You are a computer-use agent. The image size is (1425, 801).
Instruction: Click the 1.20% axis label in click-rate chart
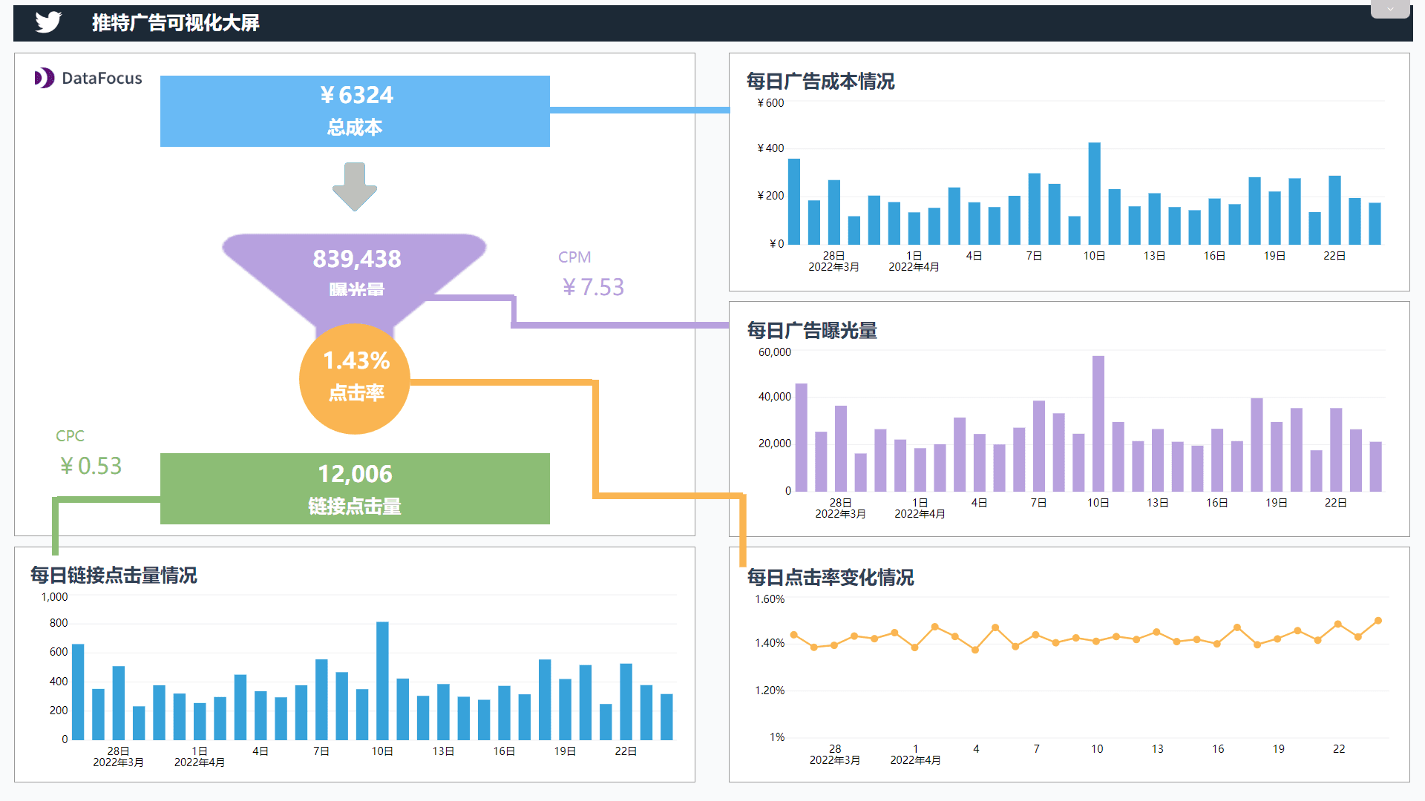(770, 690)
